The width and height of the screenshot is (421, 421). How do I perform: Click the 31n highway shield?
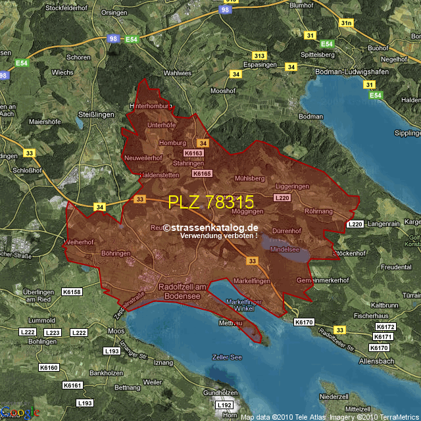pyautogui.click(x=347, y=23)
